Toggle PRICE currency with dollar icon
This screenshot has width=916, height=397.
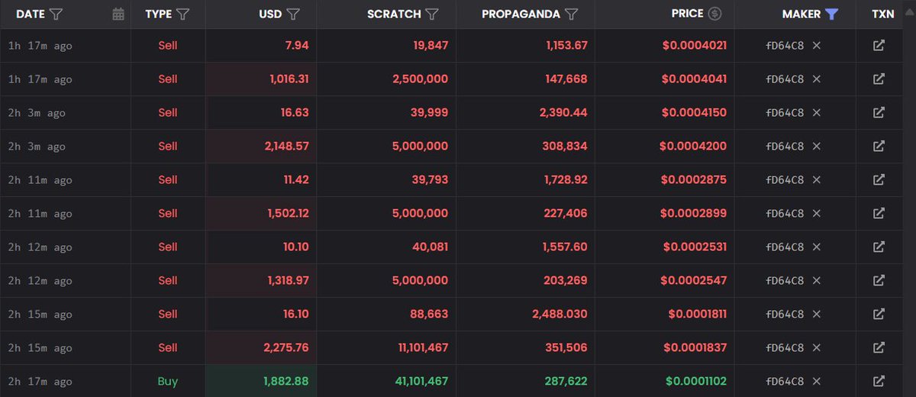[714, 14]
